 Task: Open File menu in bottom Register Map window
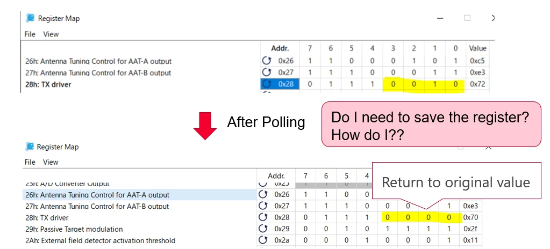click(x=30, y=162)
